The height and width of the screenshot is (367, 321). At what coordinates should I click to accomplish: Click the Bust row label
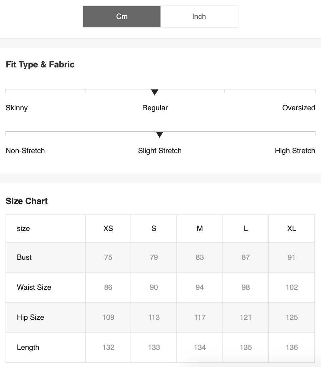coord(24,257)
